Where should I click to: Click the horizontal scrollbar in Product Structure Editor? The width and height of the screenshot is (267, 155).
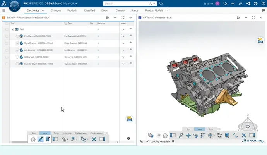tap(20, 142)
